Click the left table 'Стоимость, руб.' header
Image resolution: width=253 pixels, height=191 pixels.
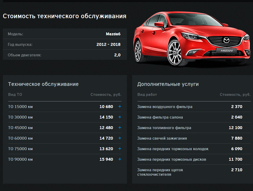point(106,95)
